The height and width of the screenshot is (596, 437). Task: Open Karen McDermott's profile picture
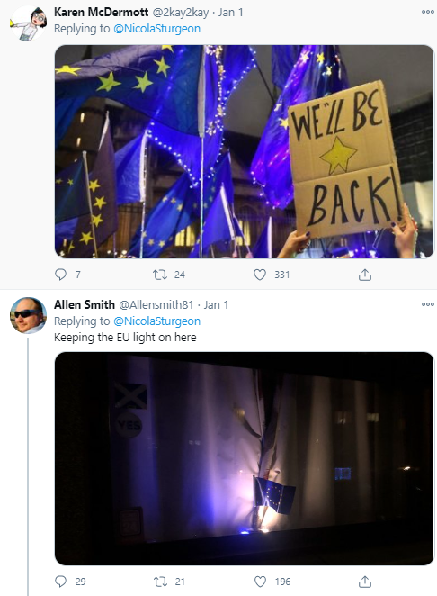[x=28, y=23]
